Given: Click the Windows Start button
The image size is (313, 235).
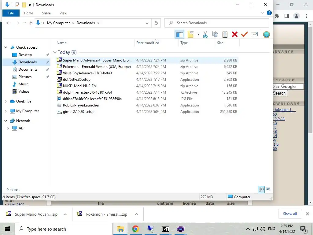Looking at the screenshot, I should pos(7,229).
